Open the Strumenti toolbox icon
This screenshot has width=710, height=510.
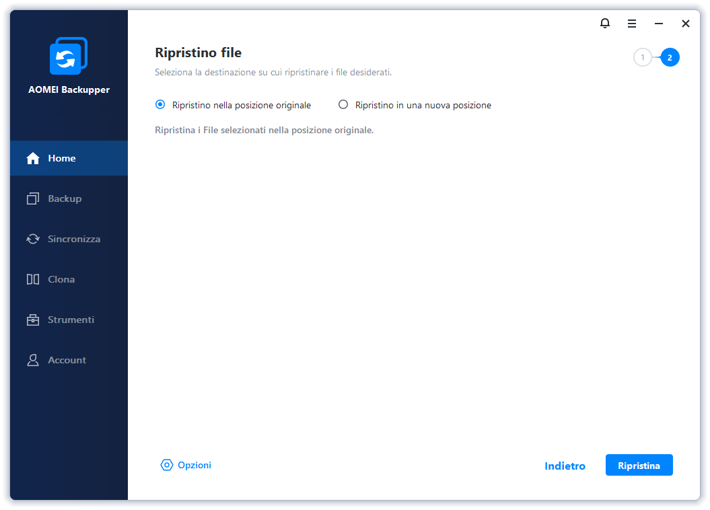33,320
